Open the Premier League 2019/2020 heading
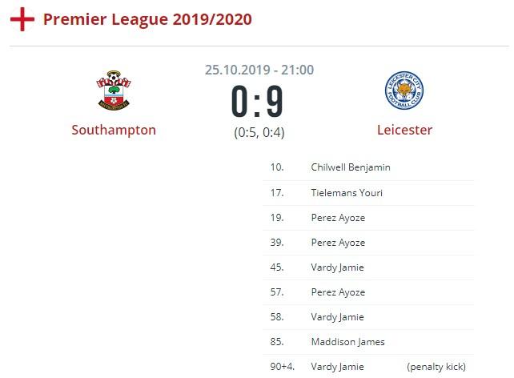 tap(147, 18)
